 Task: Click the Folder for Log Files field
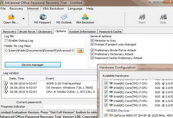coord(39,51)
